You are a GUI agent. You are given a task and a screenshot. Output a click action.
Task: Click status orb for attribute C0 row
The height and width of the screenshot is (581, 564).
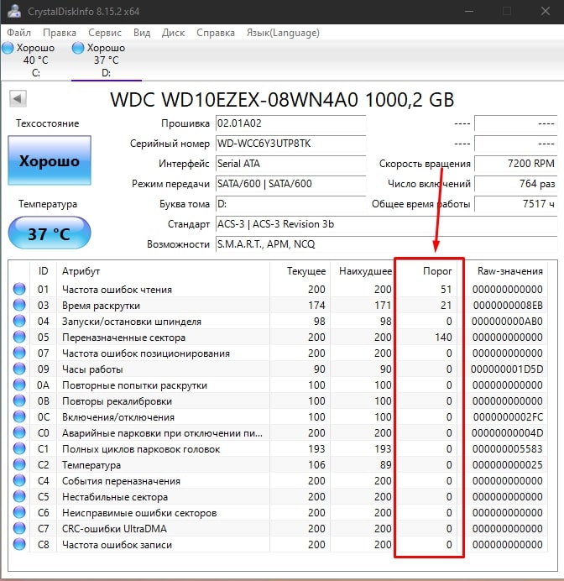[19, 432]
